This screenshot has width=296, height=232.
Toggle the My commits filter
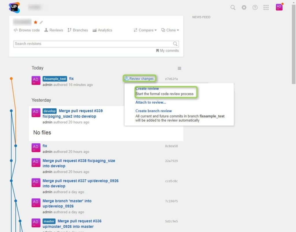click(167, 50)
